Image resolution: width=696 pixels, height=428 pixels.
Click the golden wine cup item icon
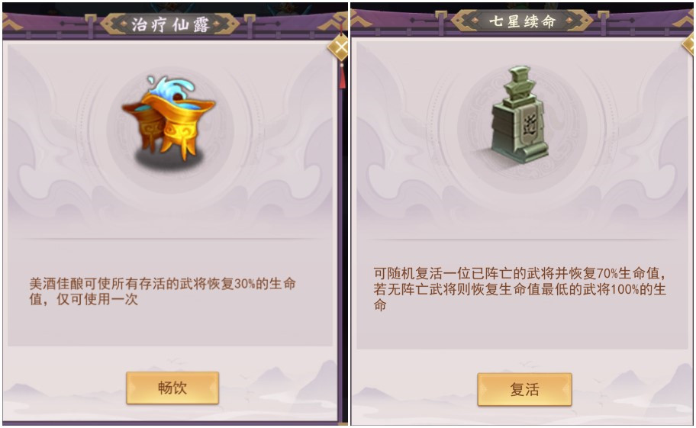pyautogui.click(x=169, y=120)
